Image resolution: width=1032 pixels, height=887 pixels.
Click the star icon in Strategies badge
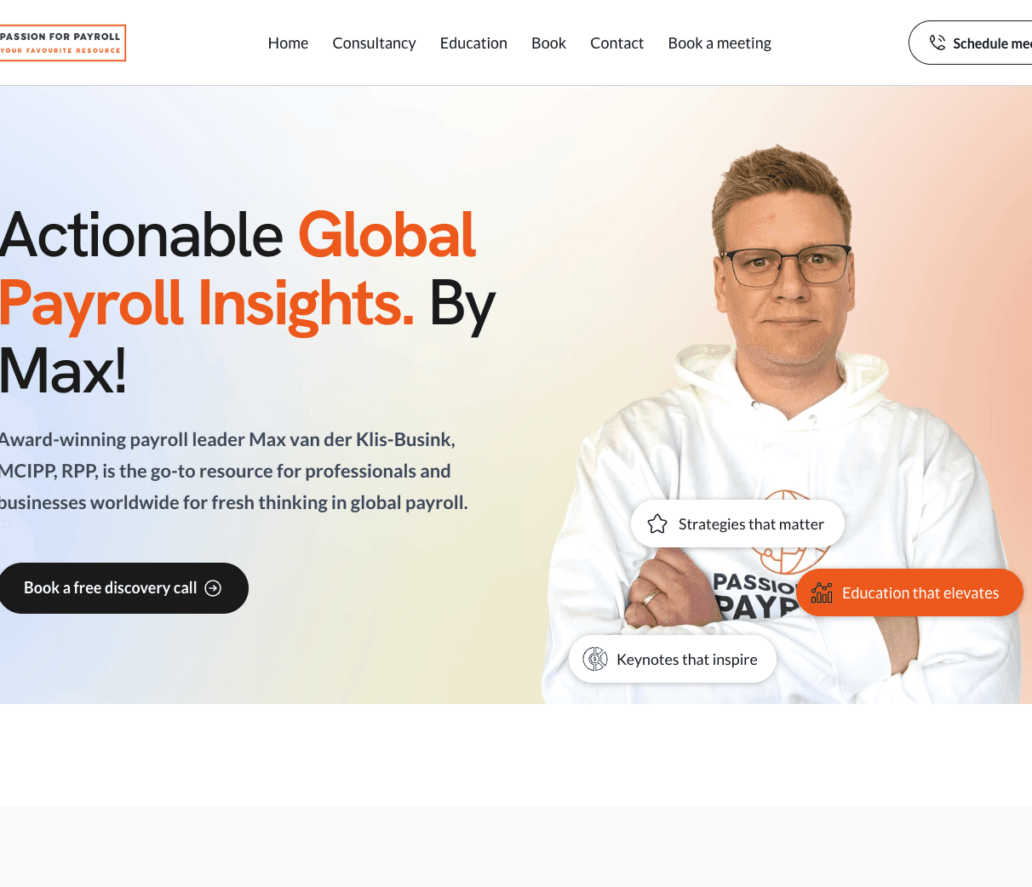pyautogui.click(x=657, y=524)
